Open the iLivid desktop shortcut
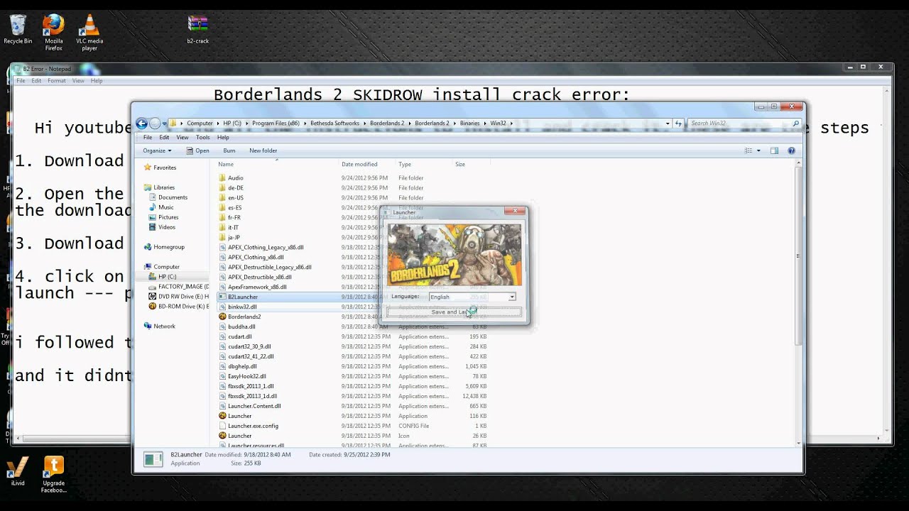This screenshot has width=909, height=511. coord(18,472)
